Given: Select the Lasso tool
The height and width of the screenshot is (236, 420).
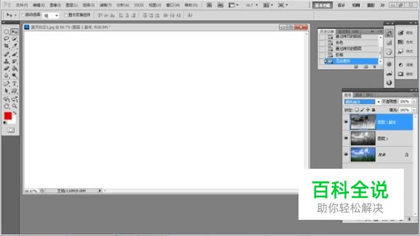Looking at the screenshot, I should coord(6,39).
